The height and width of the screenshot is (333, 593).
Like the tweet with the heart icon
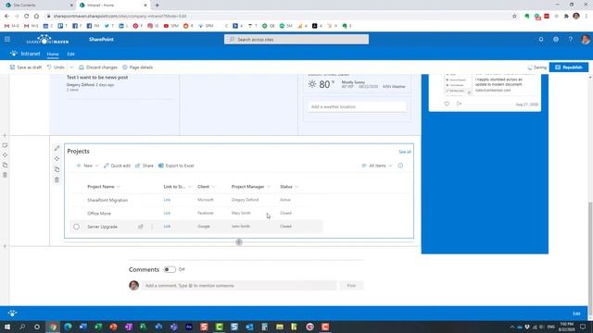(x=447, y=104)
